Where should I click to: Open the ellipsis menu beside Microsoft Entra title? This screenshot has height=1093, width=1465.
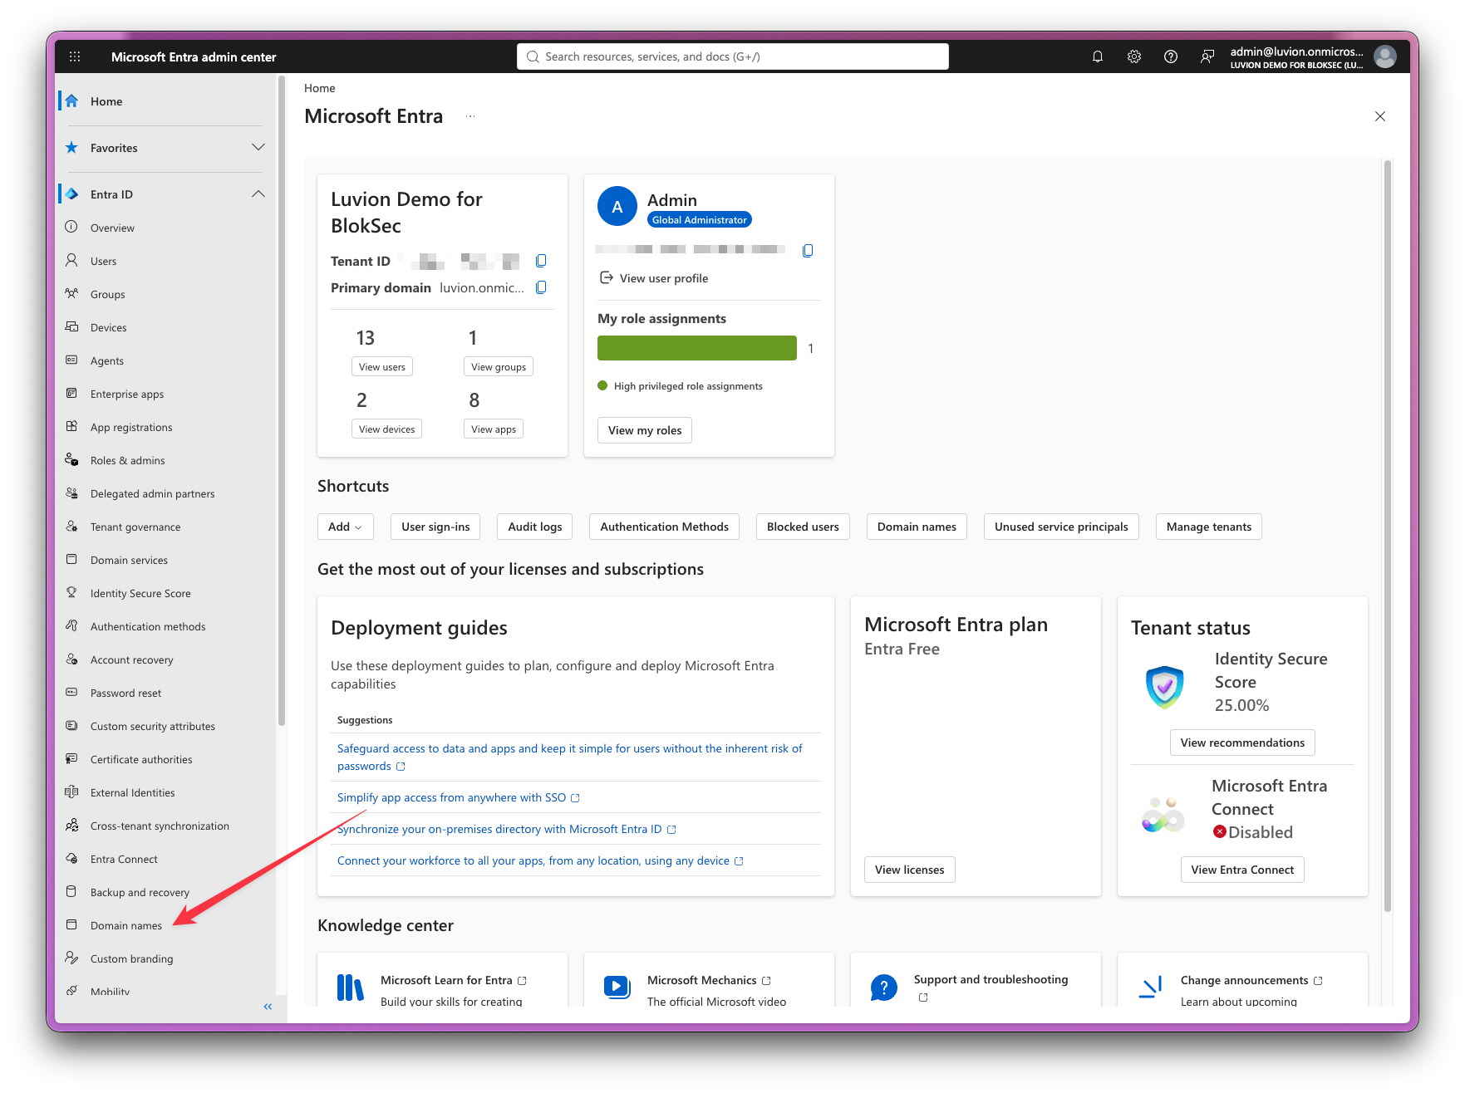click(470, 116)
